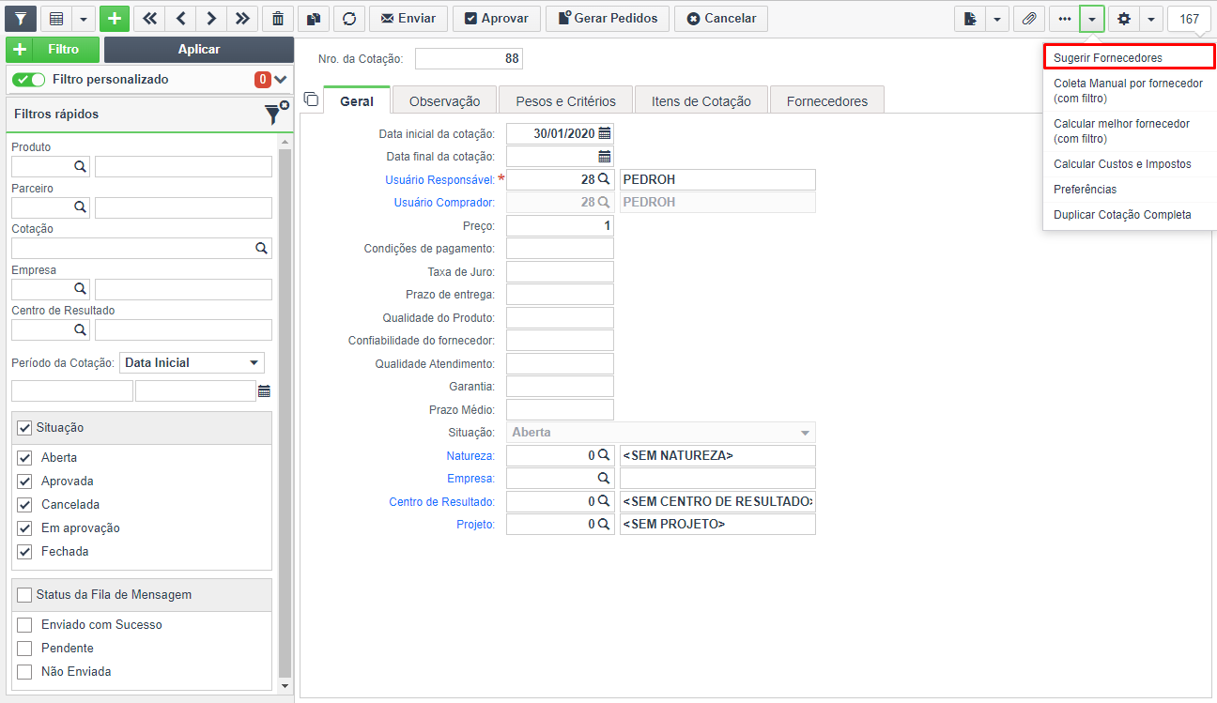Screen dimensions: 1217x703
Task: Click the green add new record icon
Action: (115, 19)
